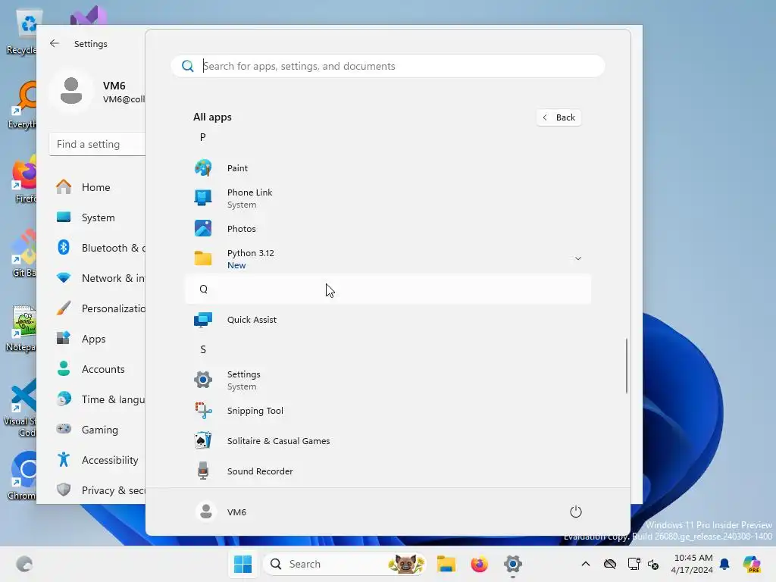This screenshot has width=776, height=582.
Task: Click the cloud sync tray icon
Action: click(610, 564)
